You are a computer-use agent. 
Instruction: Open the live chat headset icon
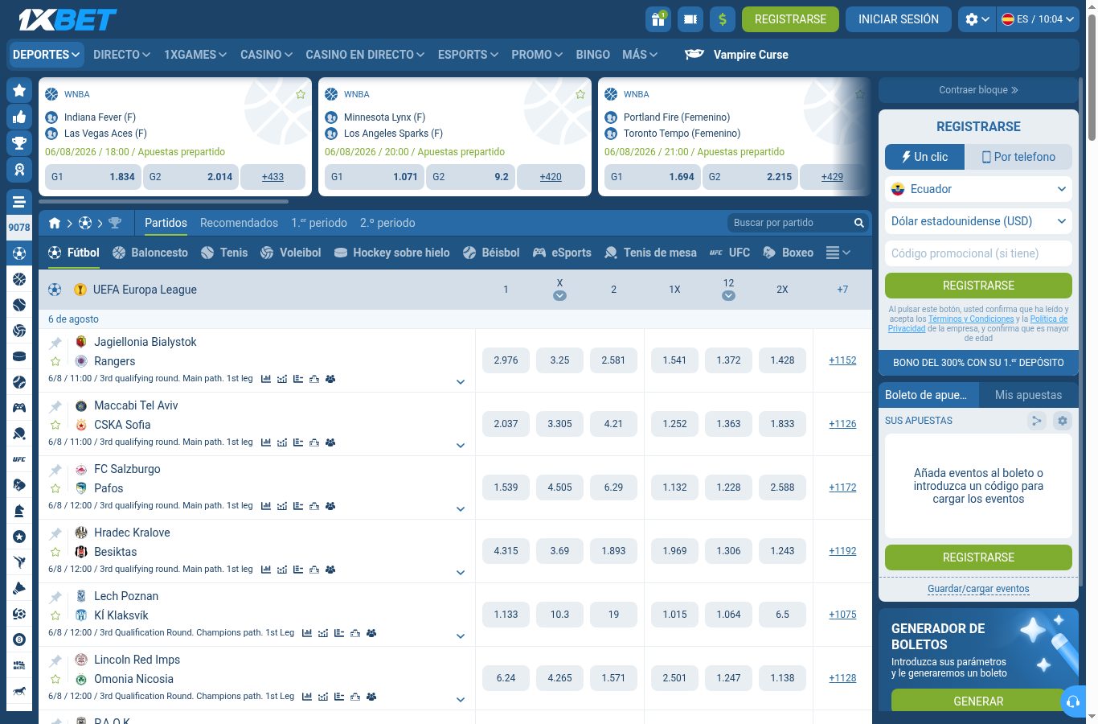[1073, 701]
